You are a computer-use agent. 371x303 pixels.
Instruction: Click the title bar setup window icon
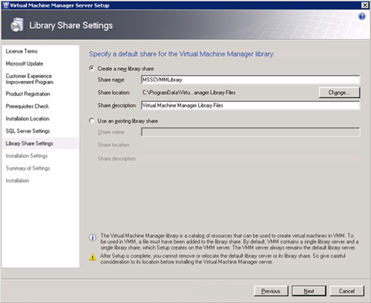click(x=6, y=5)
